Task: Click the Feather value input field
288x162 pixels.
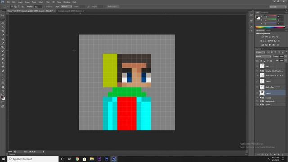Action: point(38,7)
